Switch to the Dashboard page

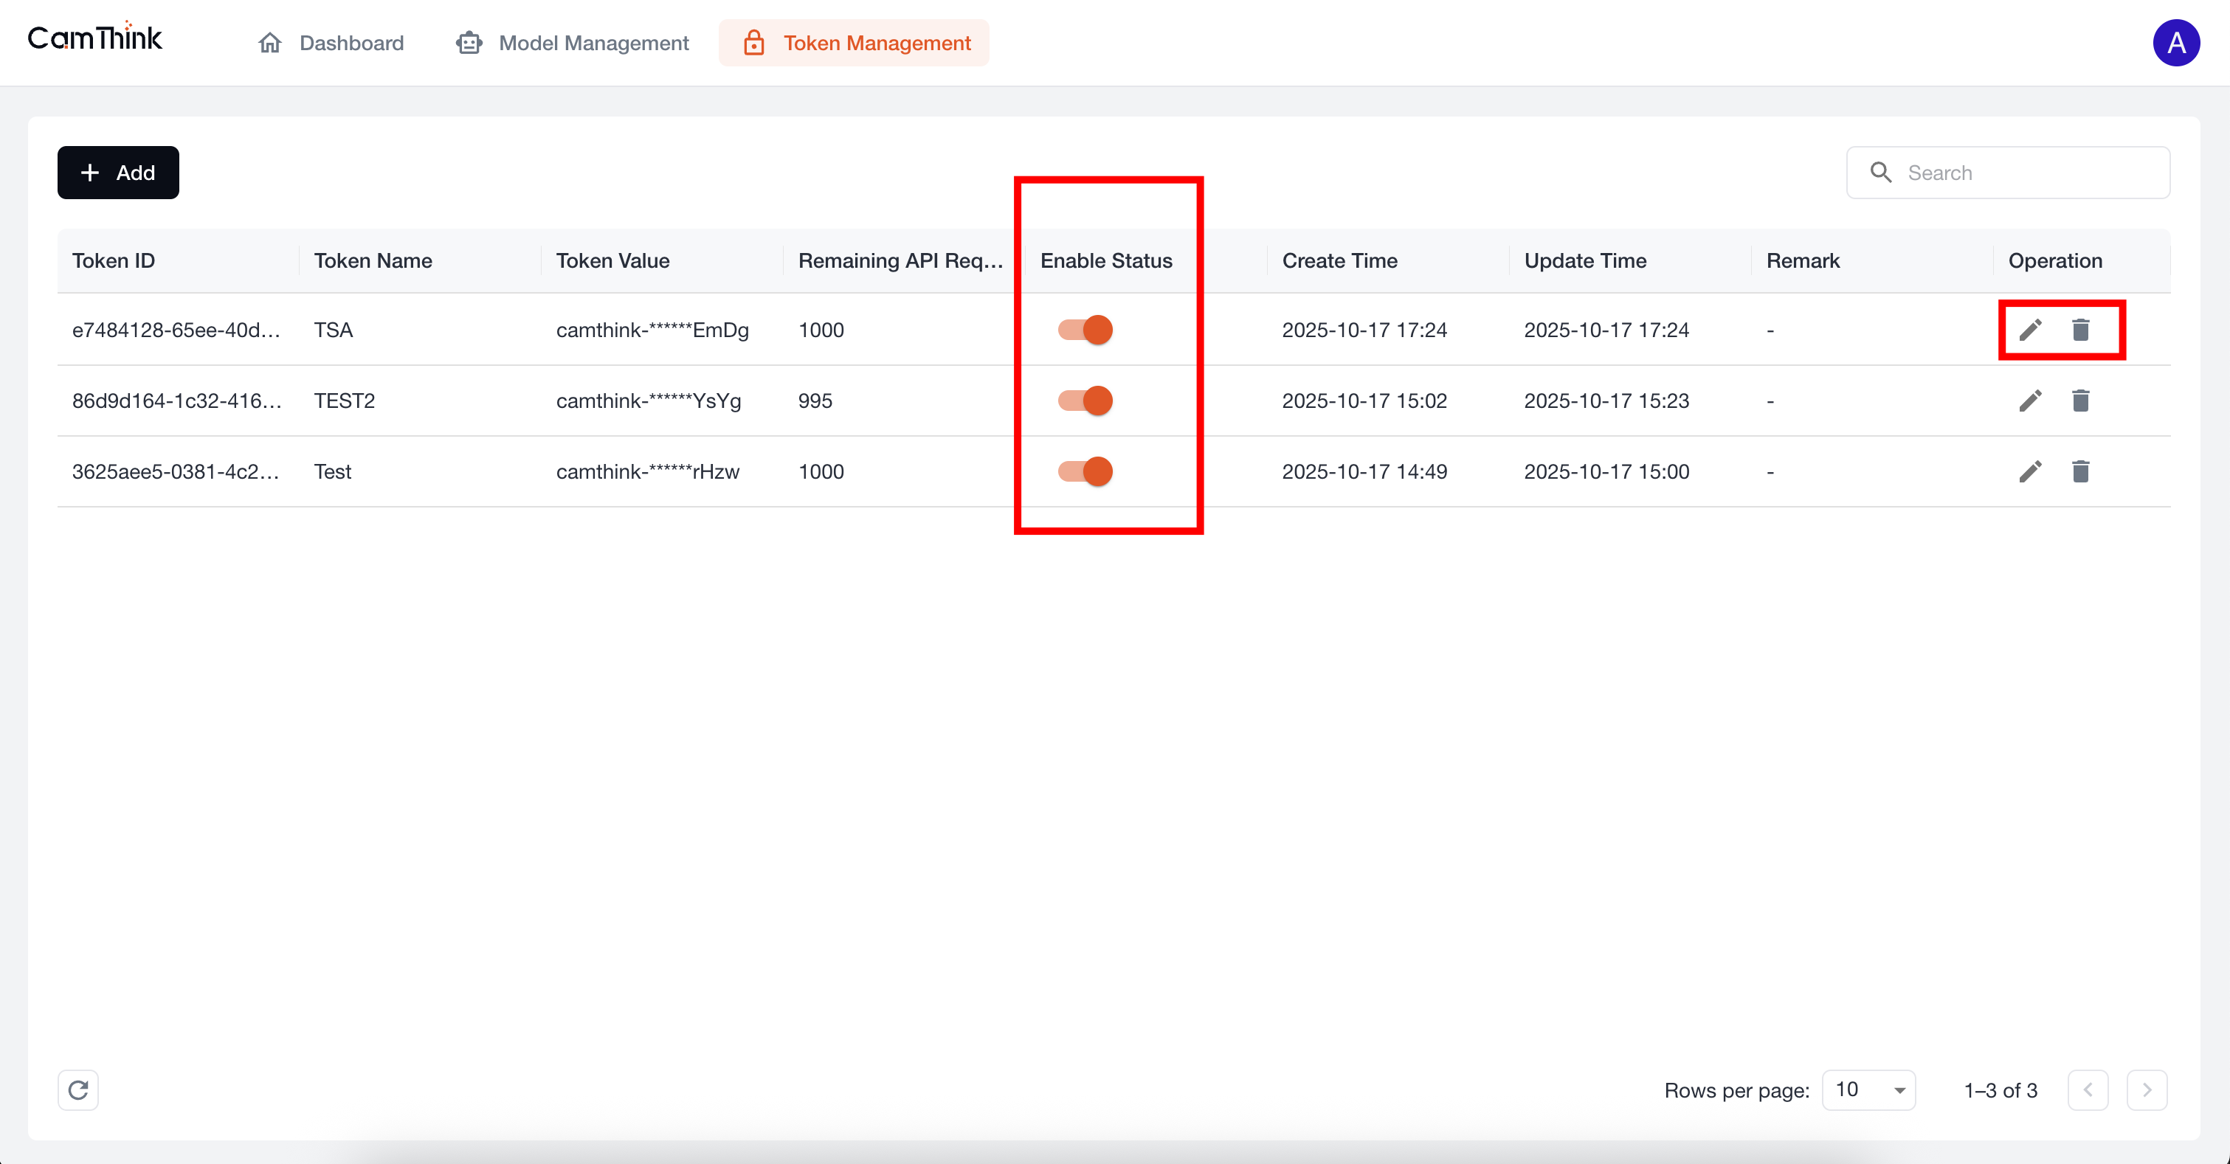[351, 42]
